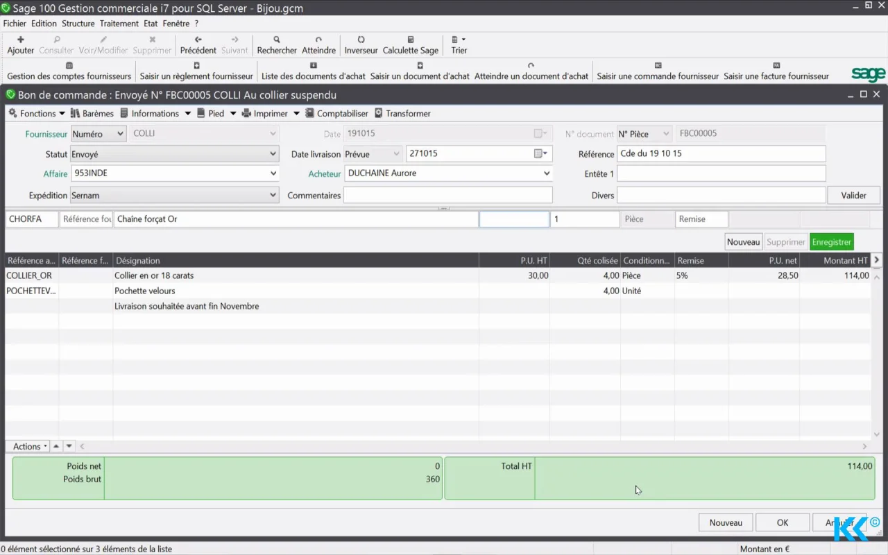Click the Divers input field

pos(721,196)
